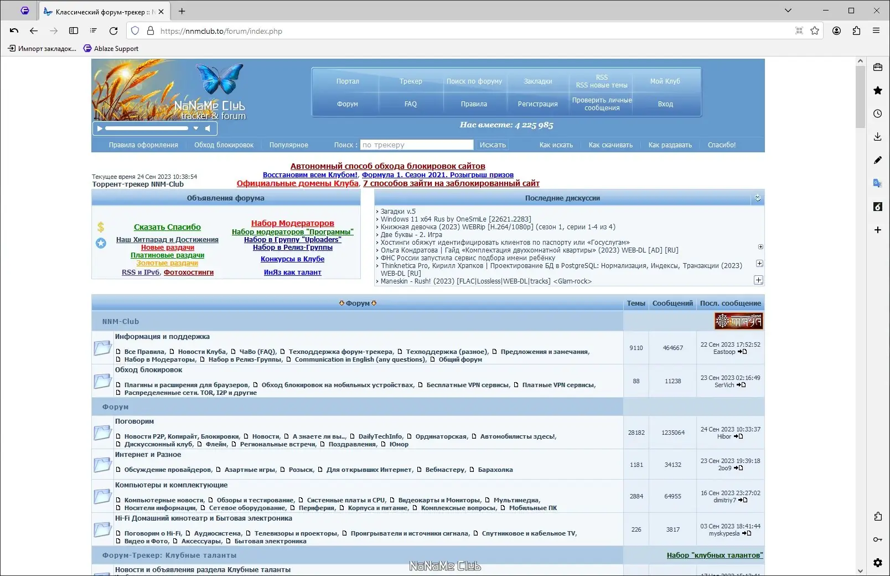
Task: Open the Регистрация navigation item
Action: point(538,104)
